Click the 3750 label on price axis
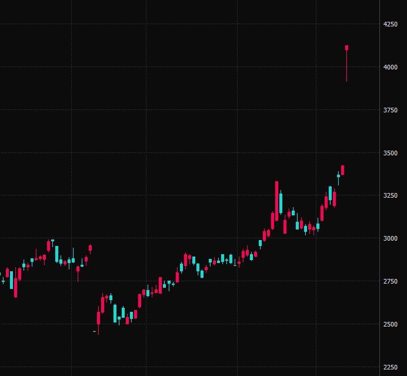The height and width of the screenshot is (376, 407). (390, 110)
